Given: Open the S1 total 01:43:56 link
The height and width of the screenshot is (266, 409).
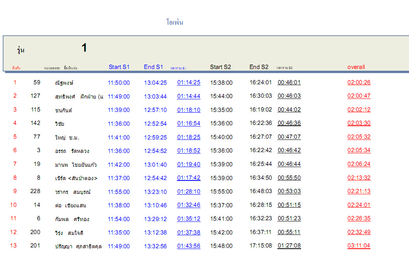Looking at the screenshot, I should (188, 246).
